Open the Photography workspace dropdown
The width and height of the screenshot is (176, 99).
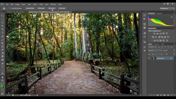pos(167,9)
